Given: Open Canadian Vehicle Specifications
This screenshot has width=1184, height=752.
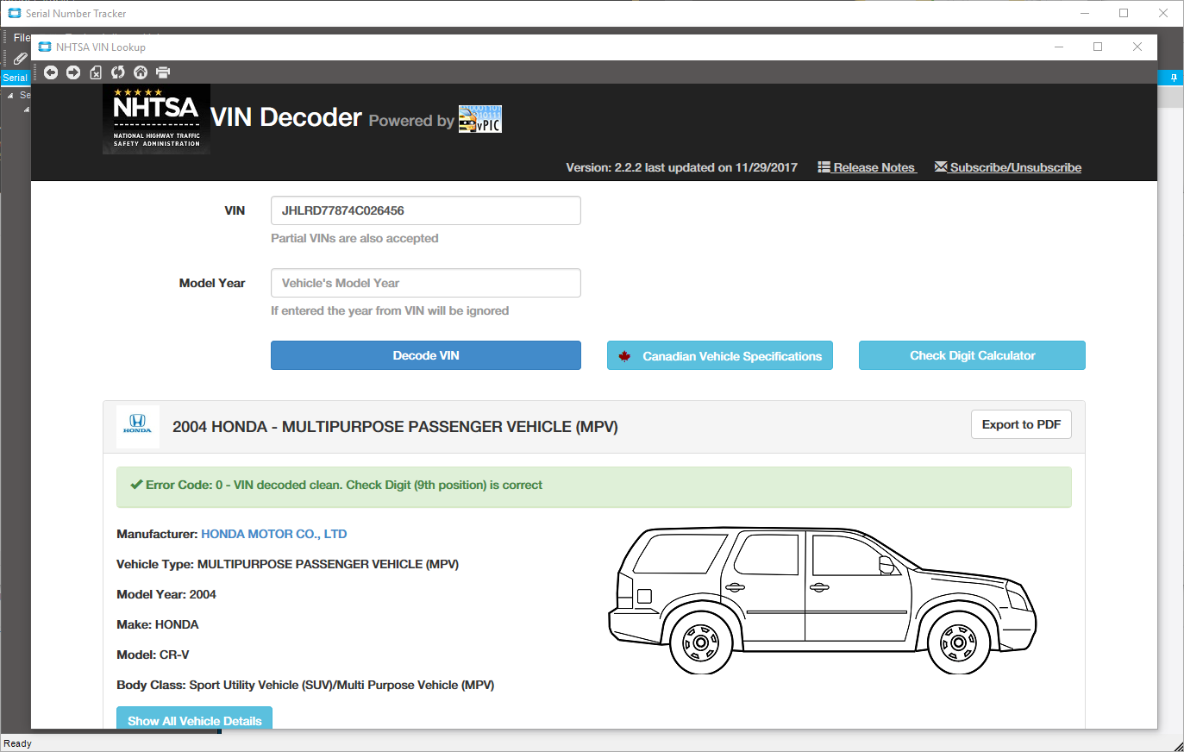Looking at the screenshot, I should [x=720, y=355].
